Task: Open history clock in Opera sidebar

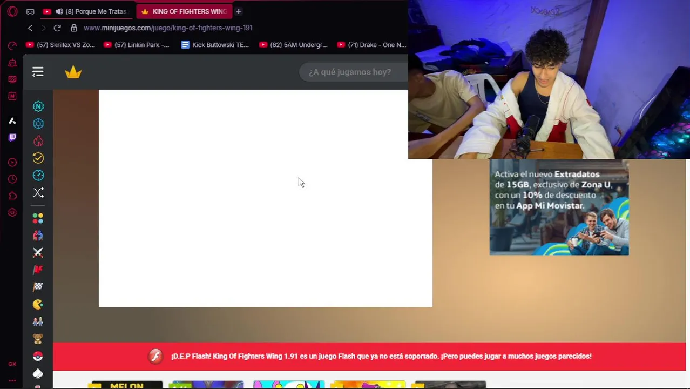Action: [x=12, y=179]
